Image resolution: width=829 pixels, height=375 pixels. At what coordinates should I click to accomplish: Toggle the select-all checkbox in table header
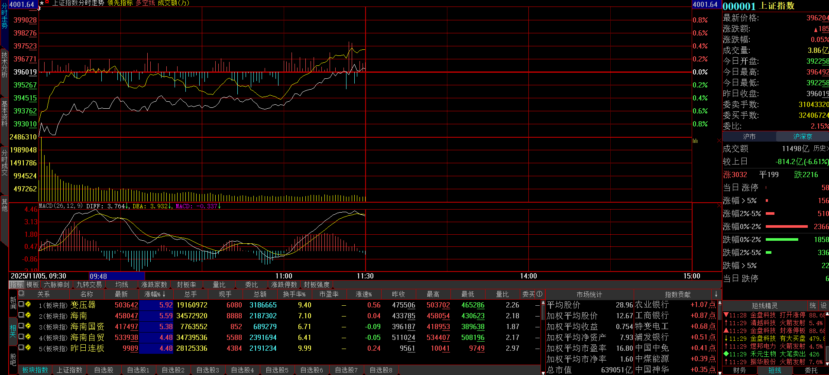(x=21, y=294)
